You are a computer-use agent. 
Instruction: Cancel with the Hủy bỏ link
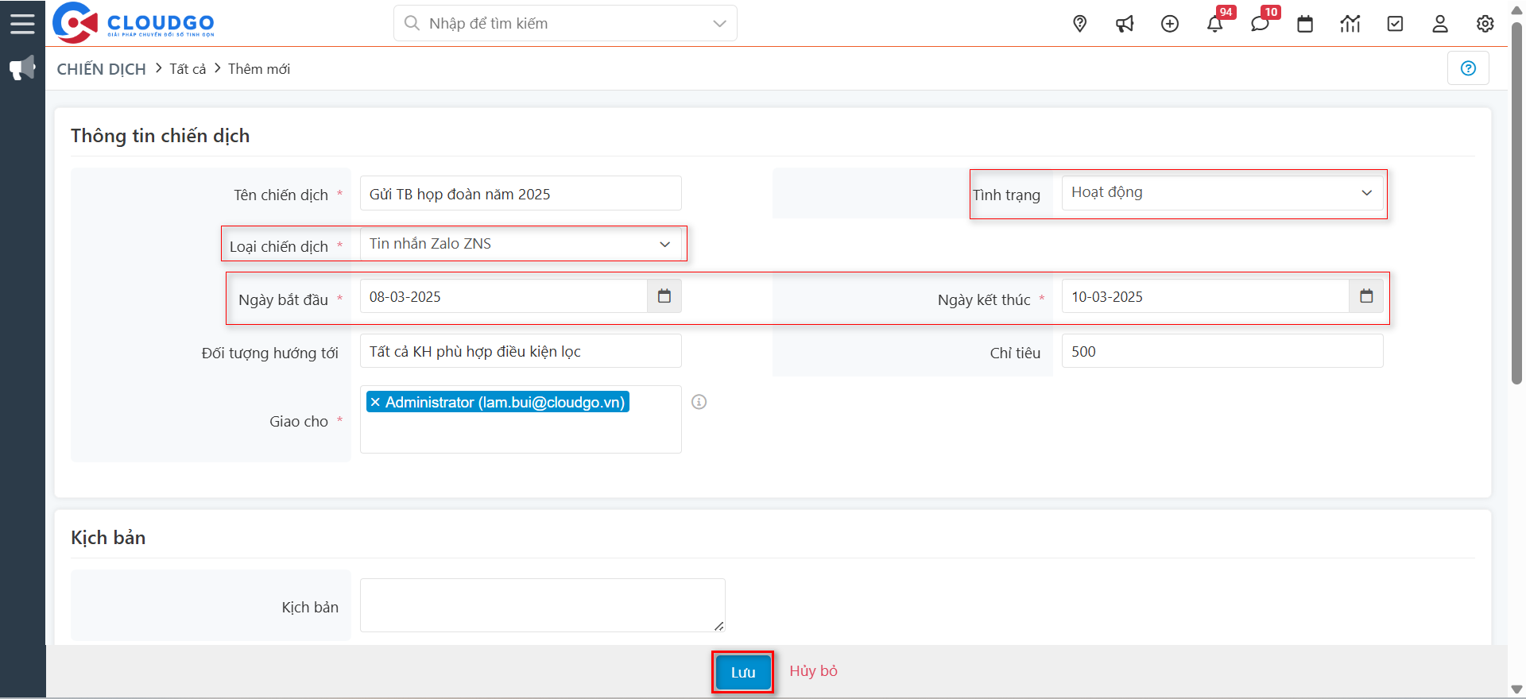pos(813,671)
